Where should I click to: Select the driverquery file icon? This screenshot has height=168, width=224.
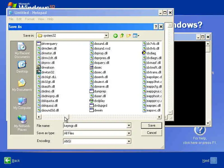(x=39, y=43)
